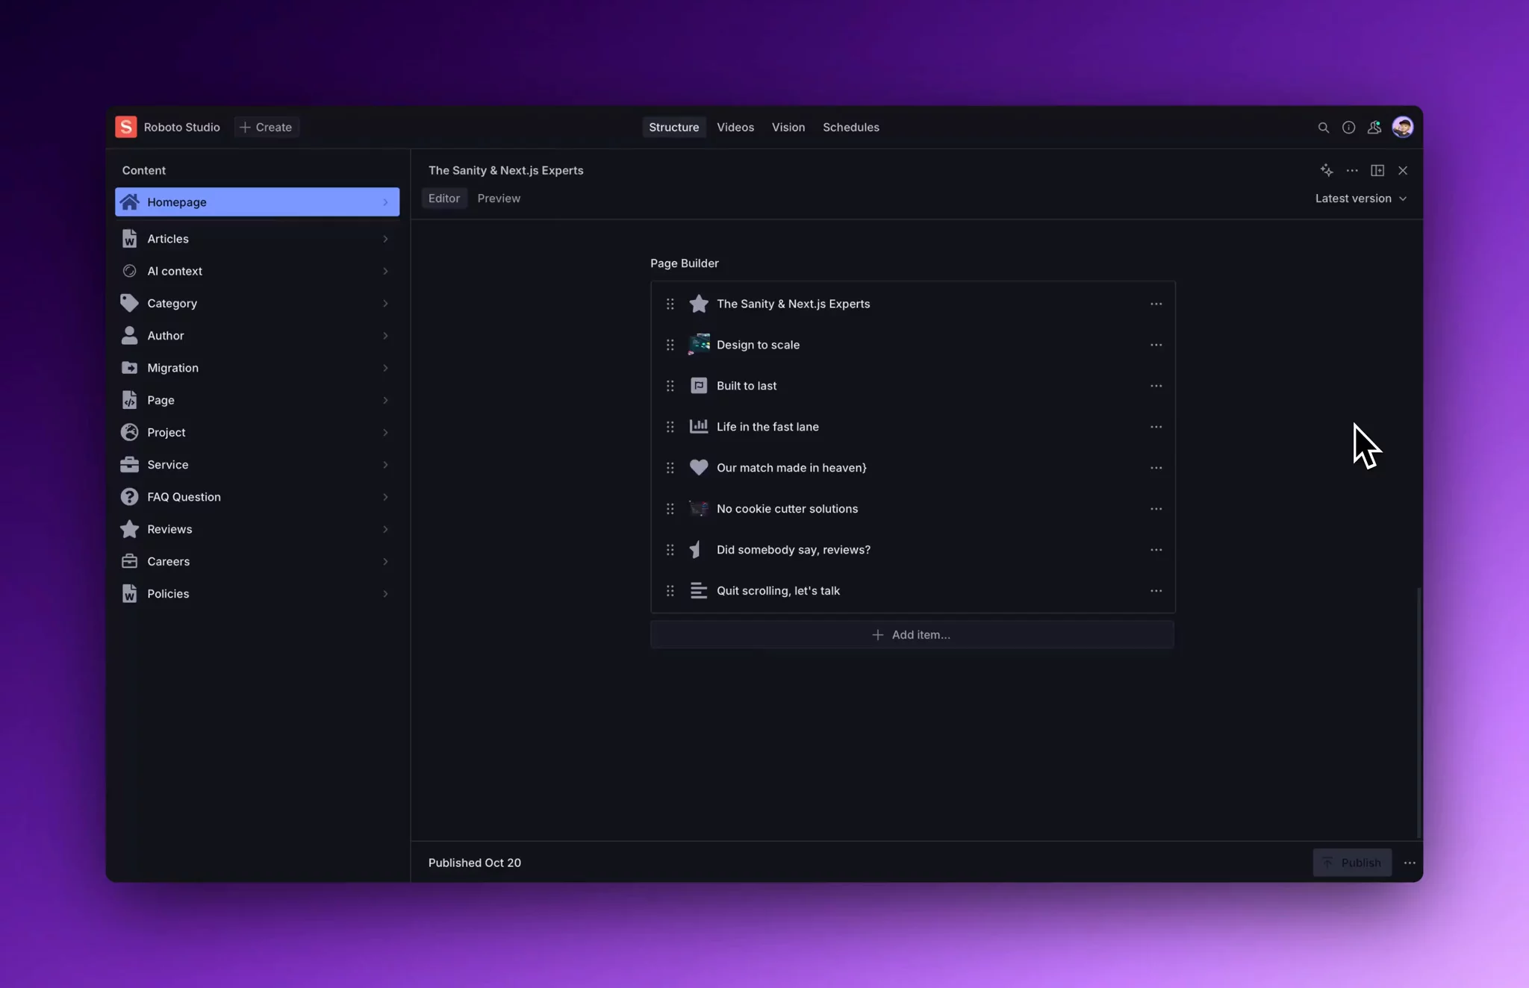Switch to the Schedules tab
Viewport: 1529px width, 988px height.
click(x=850, y=128)
